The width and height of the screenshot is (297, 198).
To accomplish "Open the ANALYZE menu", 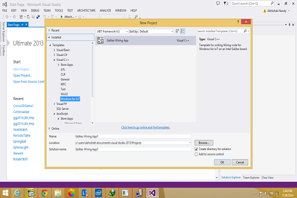I will coord(105,10).
